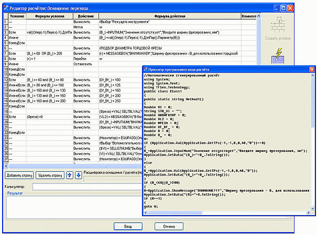Image resolution: width=317 pixels, height=235 pixels.
Task: Click code viewer's down scroll arrow
Action: tap(313, 208)
